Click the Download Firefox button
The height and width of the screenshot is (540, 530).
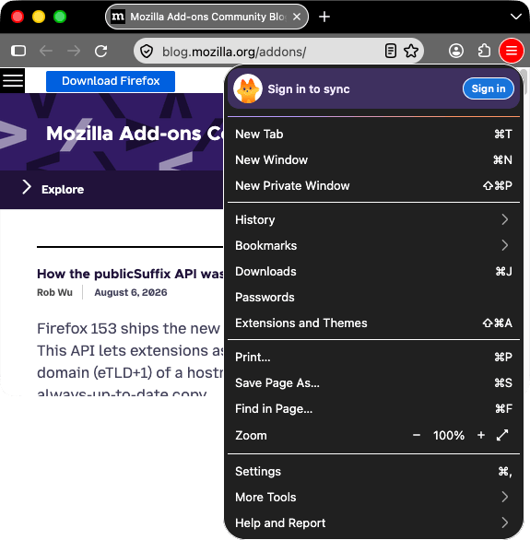point(111,81)
